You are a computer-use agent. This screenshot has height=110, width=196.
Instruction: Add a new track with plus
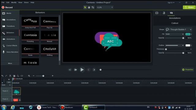(9, 79)
